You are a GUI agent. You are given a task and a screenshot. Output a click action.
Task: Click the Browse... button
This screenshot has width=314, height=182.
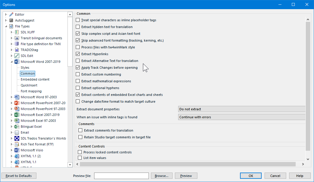[162, 176]
